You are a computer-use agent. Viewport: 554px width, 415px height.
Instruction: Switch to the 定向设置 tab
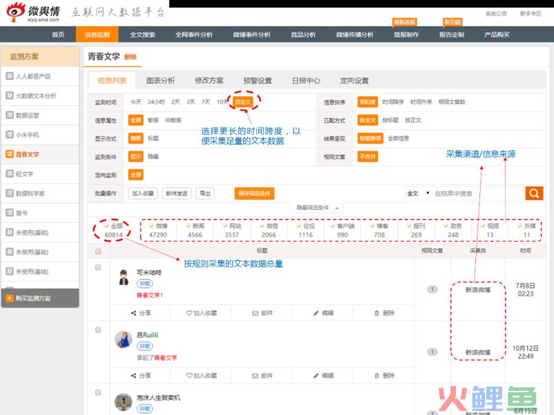(x=354, y=81)
